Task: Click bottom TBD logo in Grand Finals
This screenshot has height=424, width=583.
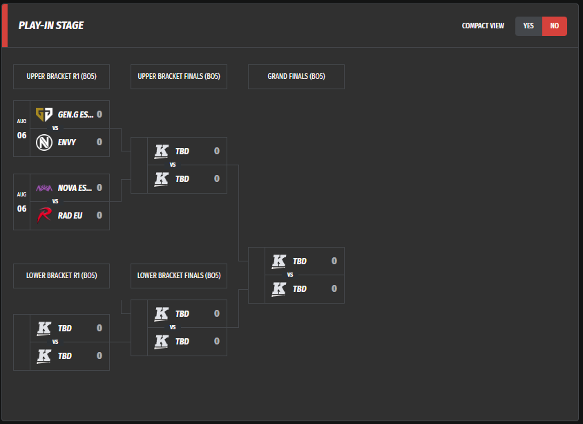Action: coord(279,288)
